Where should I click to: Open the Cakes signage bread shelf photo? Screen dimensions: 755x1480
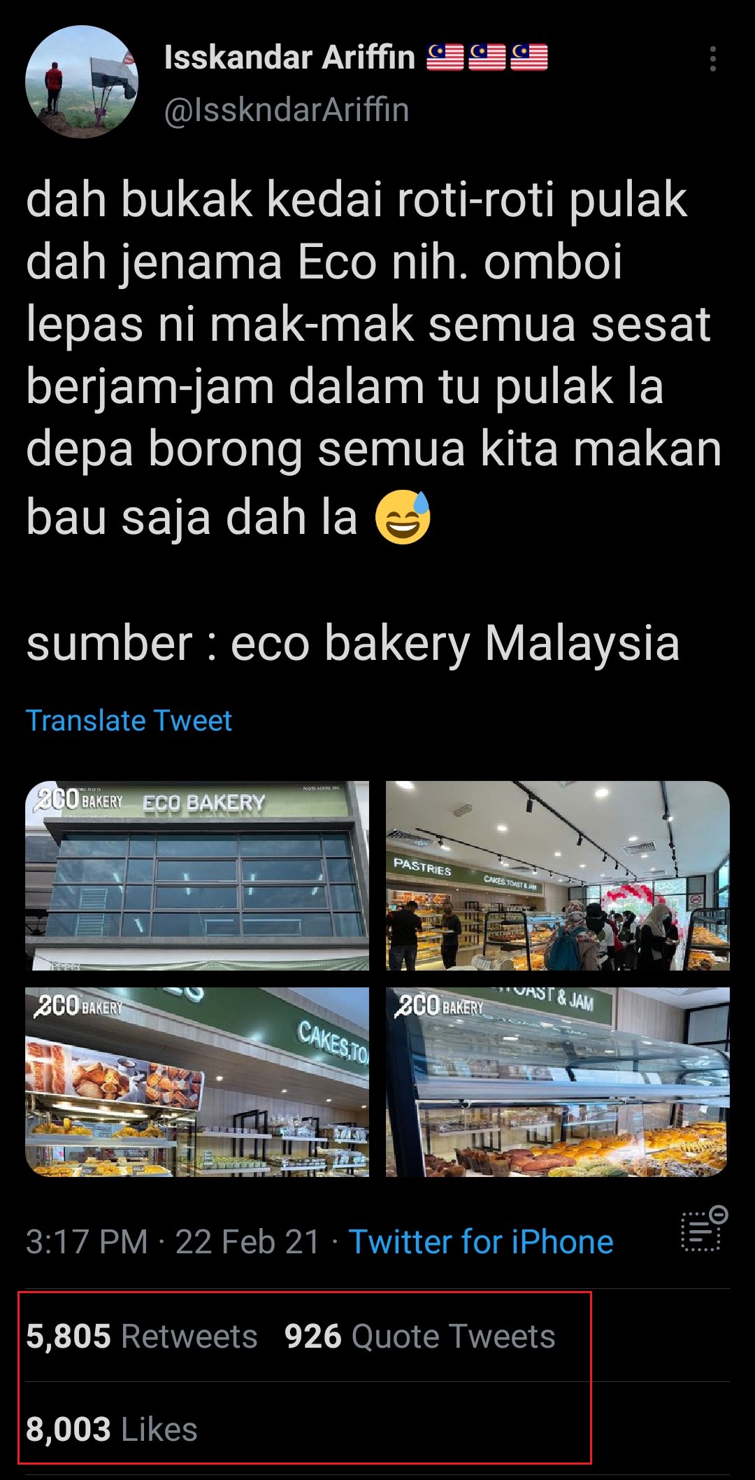(x=197, y=1082)
